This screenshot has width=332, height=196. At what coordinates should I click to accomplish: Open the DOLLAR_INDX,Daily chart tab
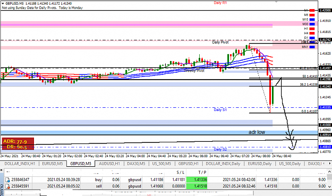point(223,164)
